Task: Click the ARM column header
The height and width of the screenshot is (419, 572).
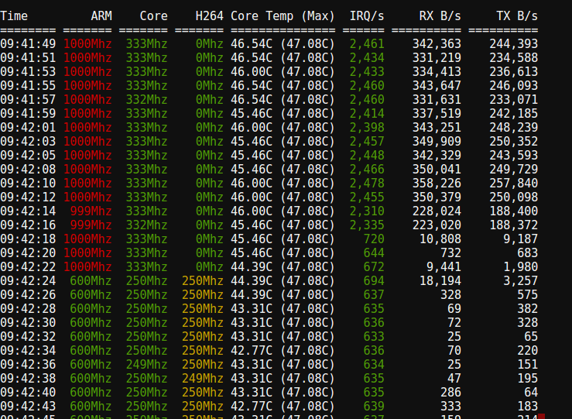Action: [x=101, y=16]
